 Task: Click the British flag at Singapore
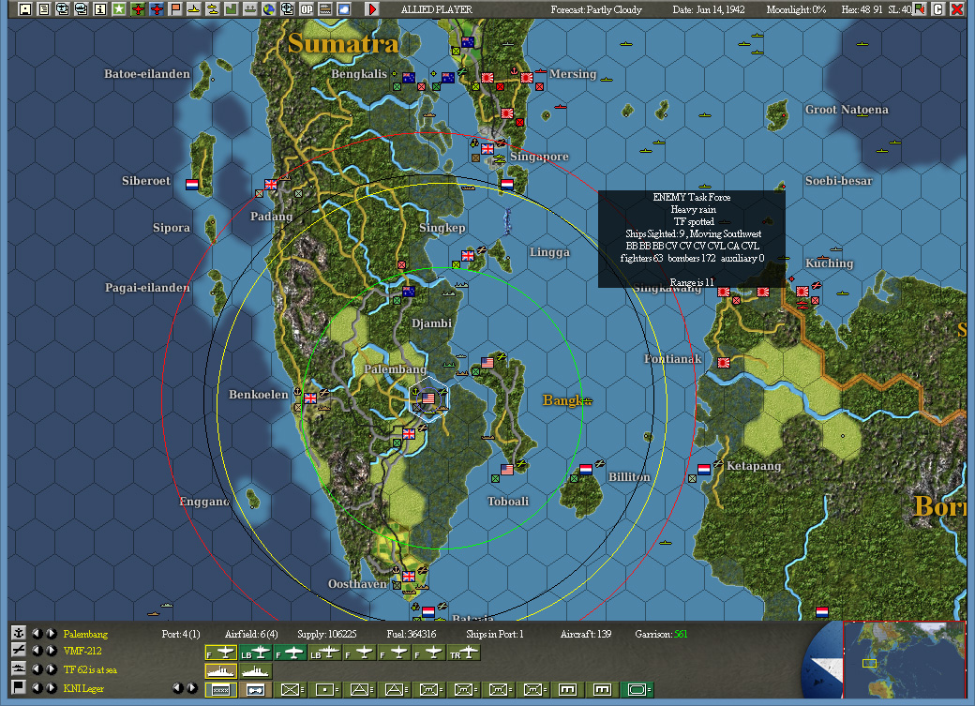[487, 149]
